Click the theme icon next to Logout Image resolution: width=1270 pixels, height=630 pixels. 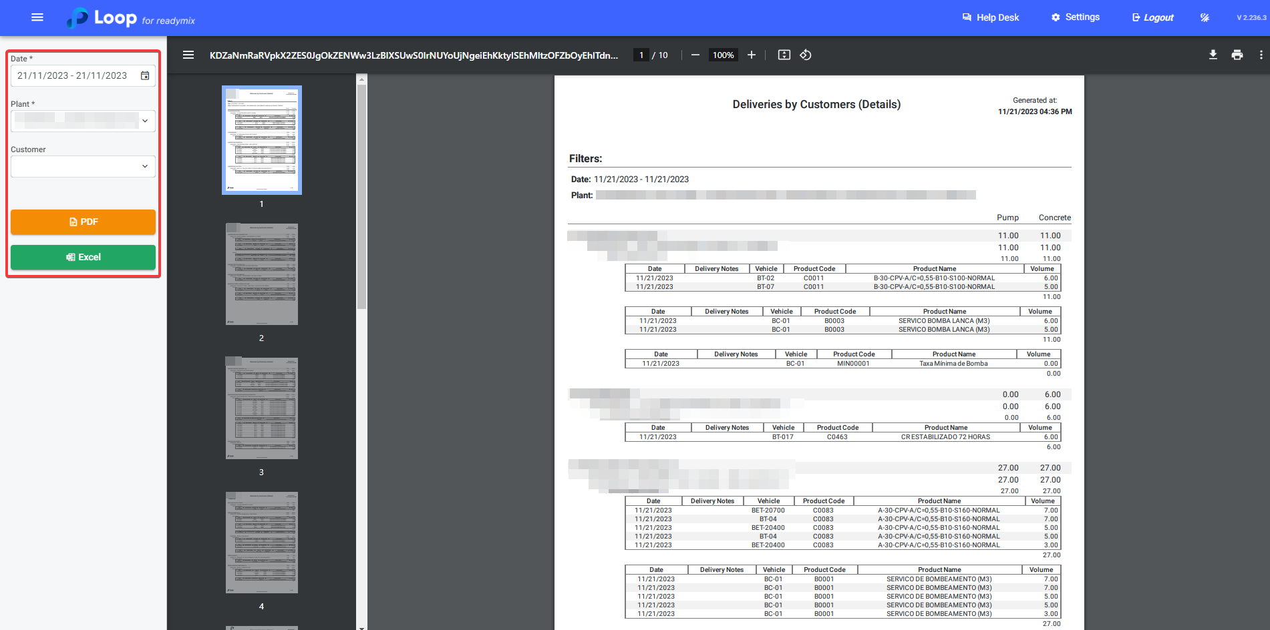(x=1205, y=17)
